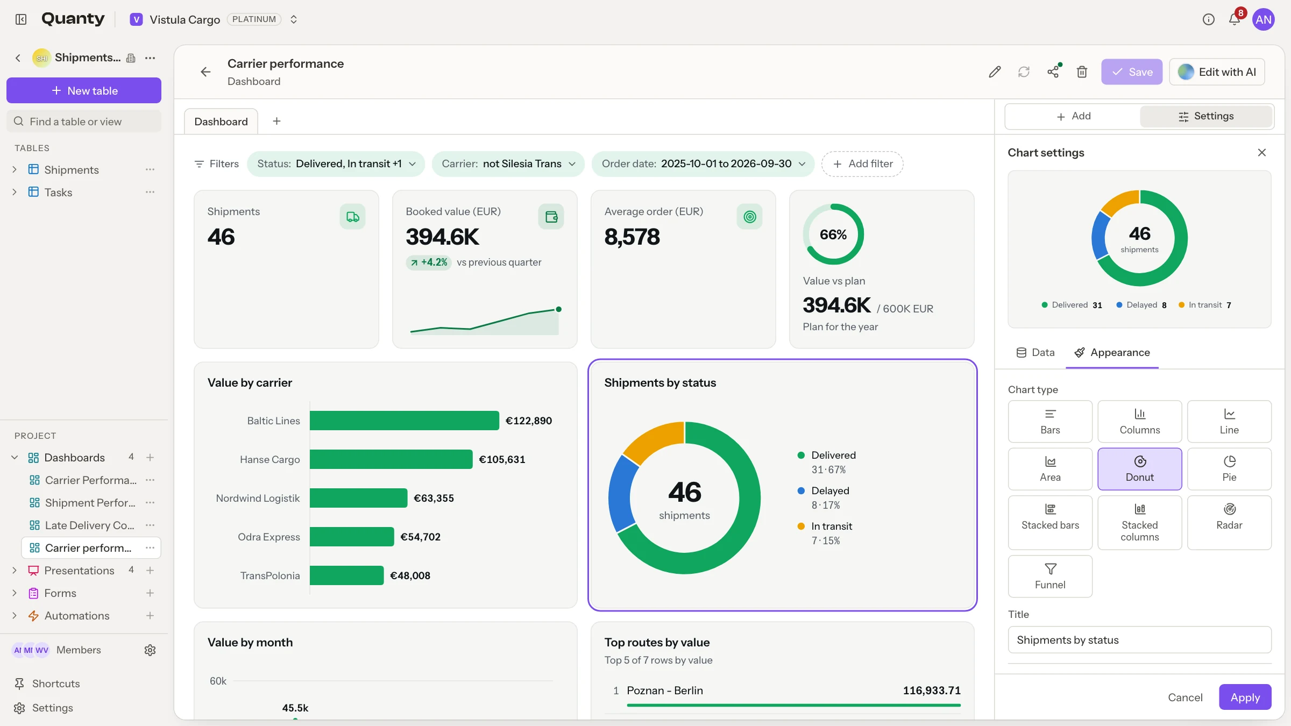The width and height of the screenshot is (1291, 726).
Task: Click the Baltic Lines value bar
Action: 405,421
